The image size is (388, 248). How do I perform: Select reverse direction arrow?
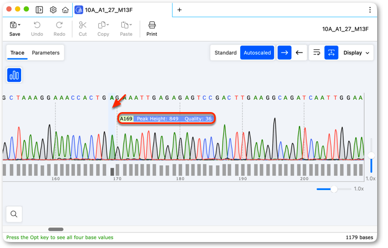click(299, 53)
